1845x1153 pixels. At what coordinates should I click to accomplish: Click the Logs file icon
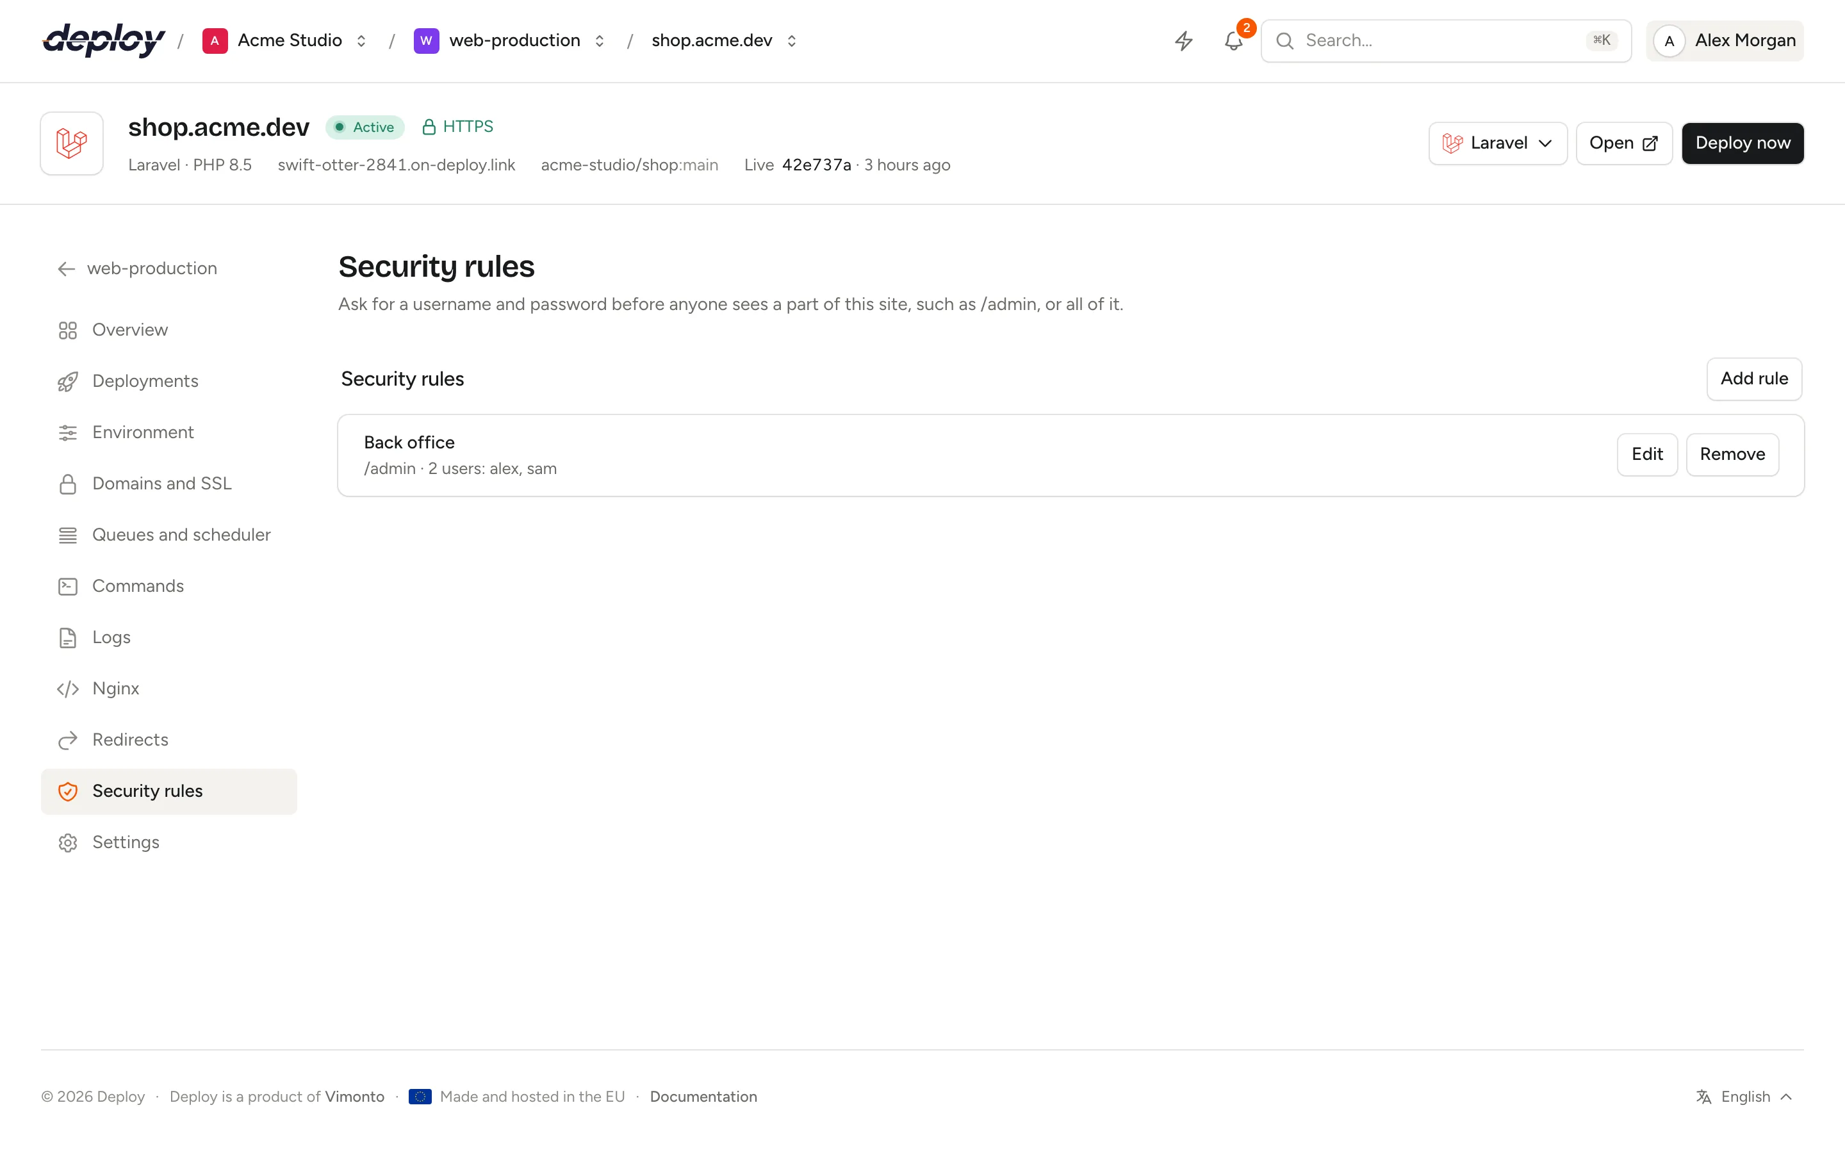click(68, 637)
